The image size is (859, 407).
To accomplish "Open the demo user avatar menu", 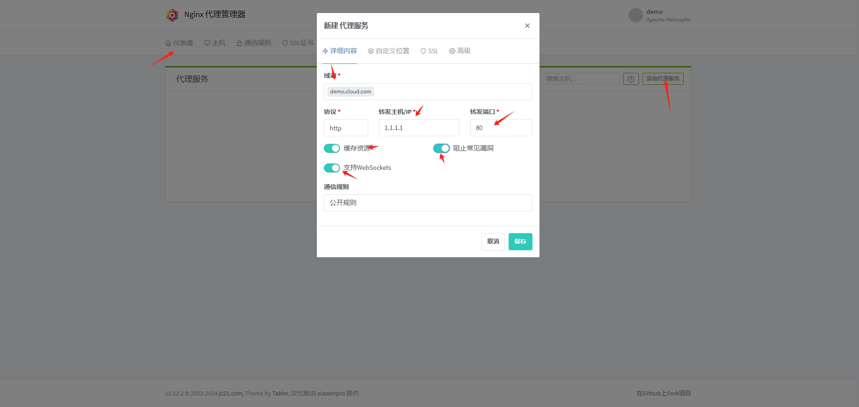I will (x=636, y=15).
